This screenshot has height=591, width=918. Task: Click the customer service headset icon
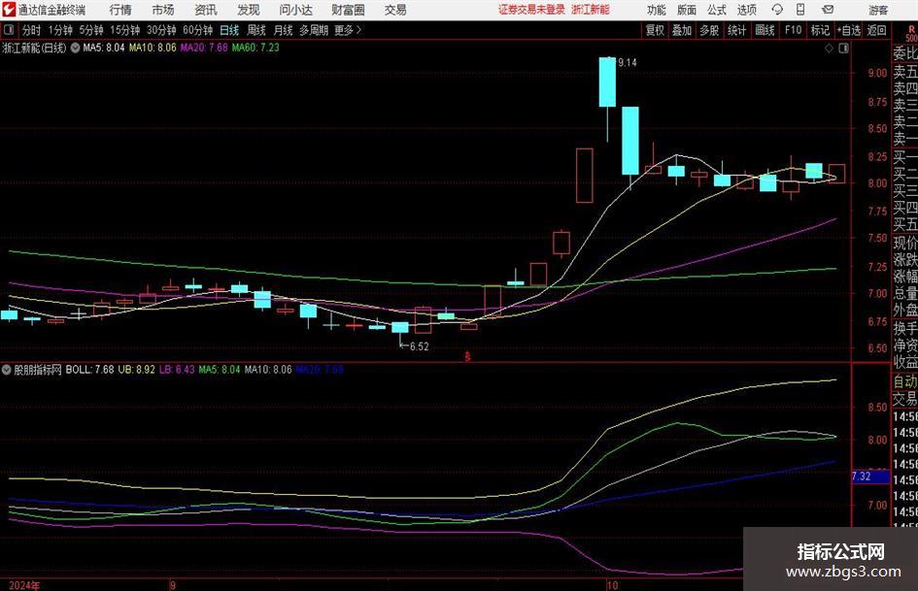777,10
